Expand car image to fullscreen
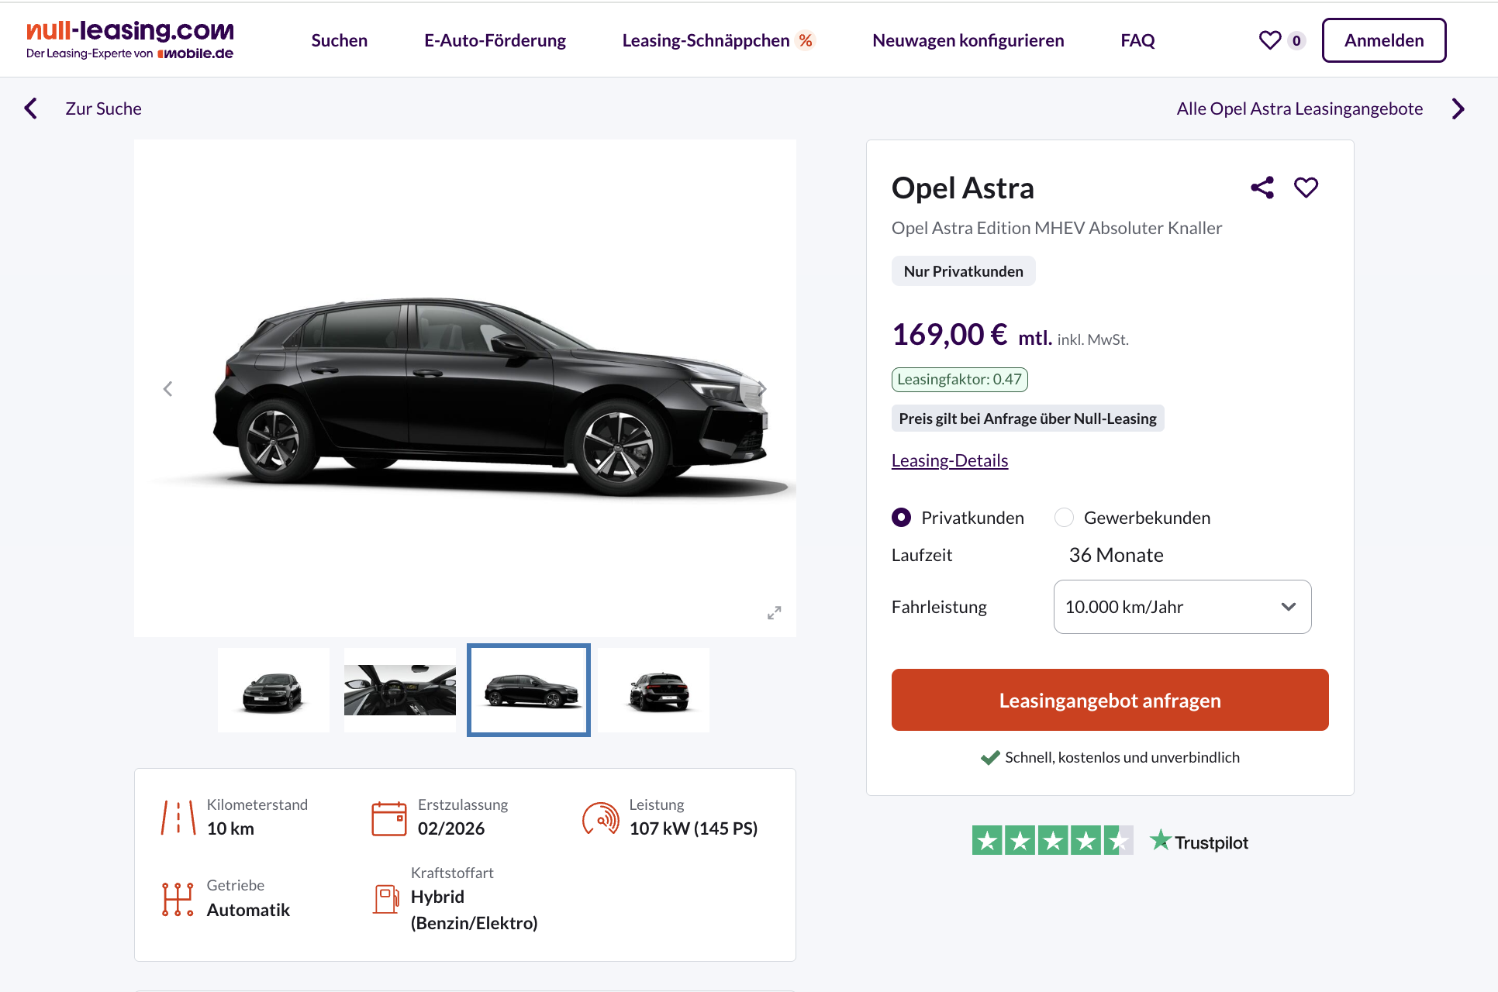 point(774,613)
